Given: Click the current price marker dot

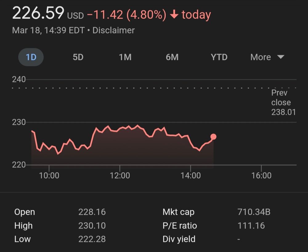Looking at the screenshot, I should tap(213, 137).
